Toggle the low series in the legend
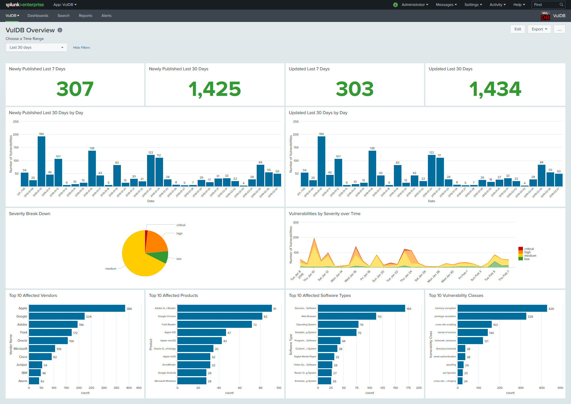This screenshot has height=404, width=571. (x=524, y=259)
